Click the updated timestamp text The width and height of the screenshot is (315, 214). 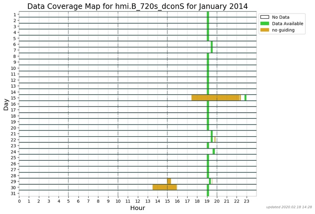pos(289,207)
